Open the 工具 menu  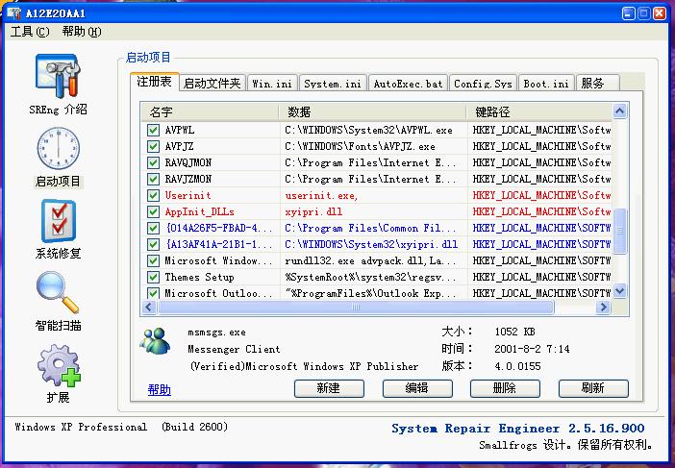pos(29,32)
